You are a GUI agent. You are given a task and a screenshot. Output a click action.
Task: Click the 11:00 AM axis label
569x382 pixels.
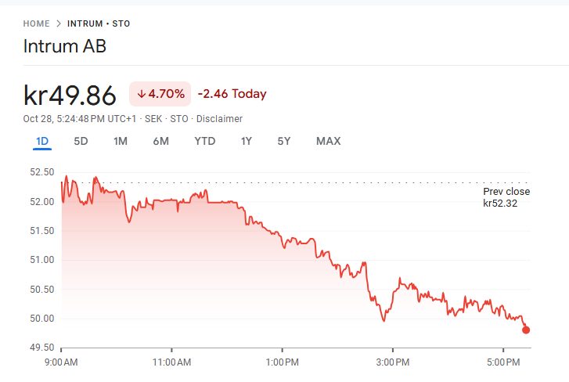tap(171, 362)
